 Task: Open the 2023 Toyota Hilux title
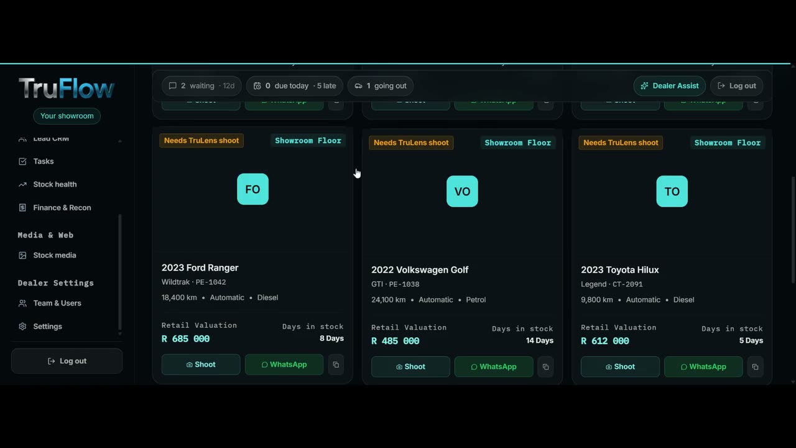(620, 269)
